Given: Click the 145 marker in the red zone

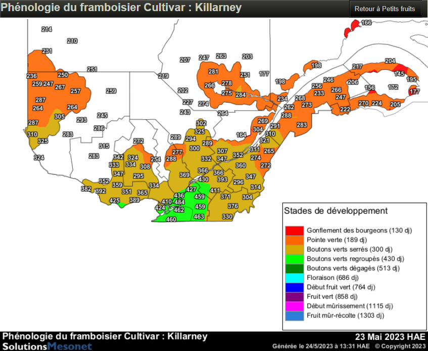Looking at the screenshot, I should pyautogui.click(x=399, y=74).
